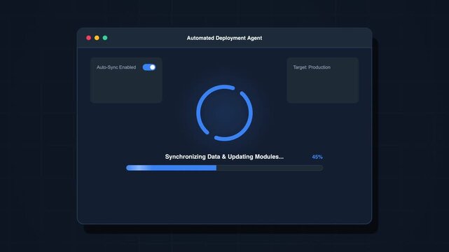Minimize the window with the yellow button
Screen dimensions: 449x252
tap(97, 38)
